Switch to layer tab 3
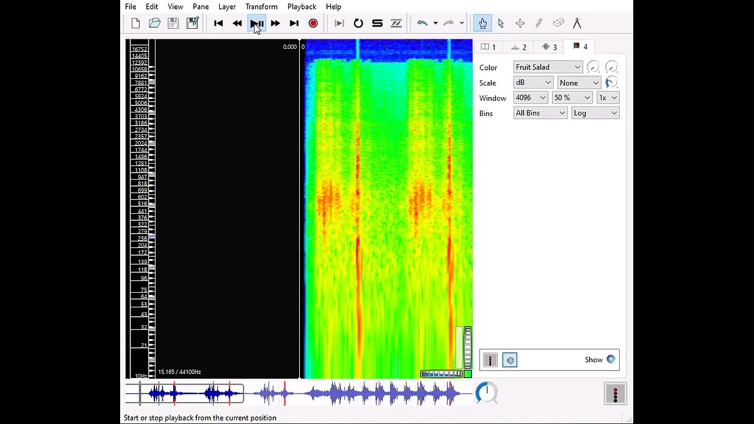 pos(549,47)
